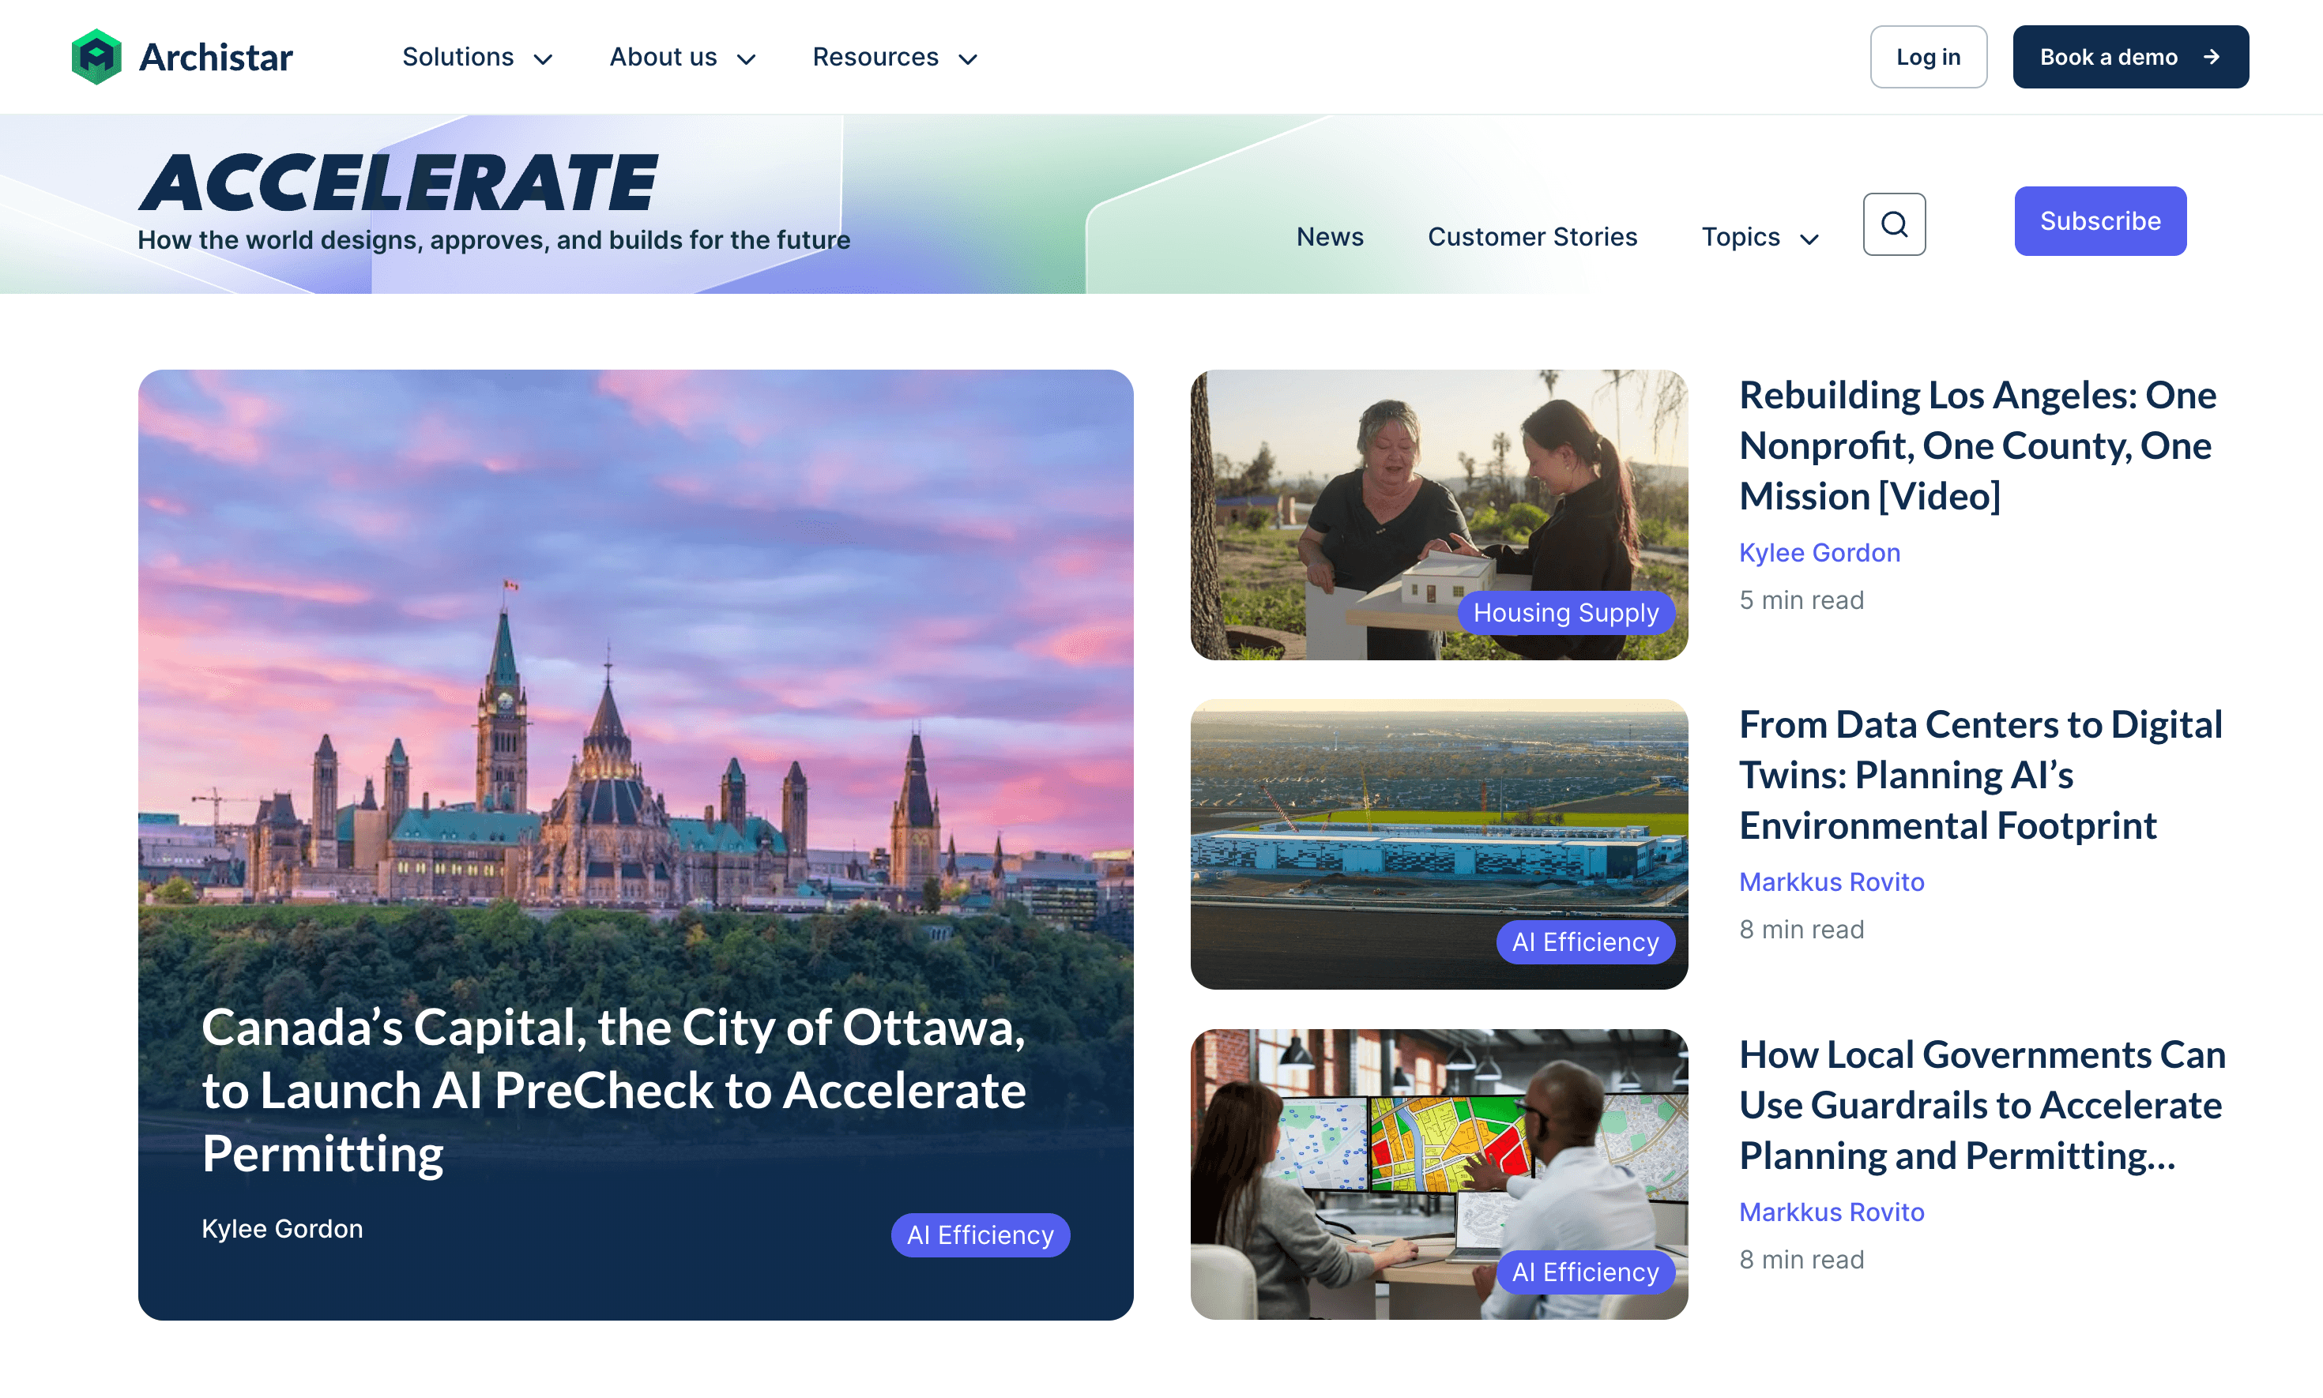
Task: Open the Topics menu
Action: click(1760, 236)
